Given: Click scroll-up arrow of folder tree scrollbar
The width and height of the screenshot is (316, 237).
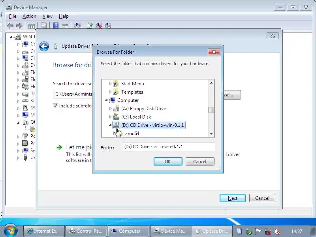Looking at the screenshot, I should (x=211, y=83).
